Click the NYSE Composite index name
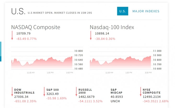Screen dimensions: 175x108 pos(152,91)
